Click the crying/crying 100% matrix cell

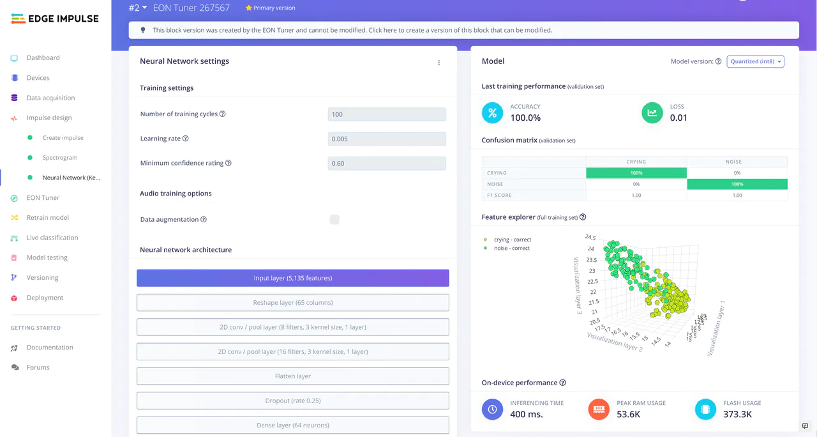(x=636, y=173)
